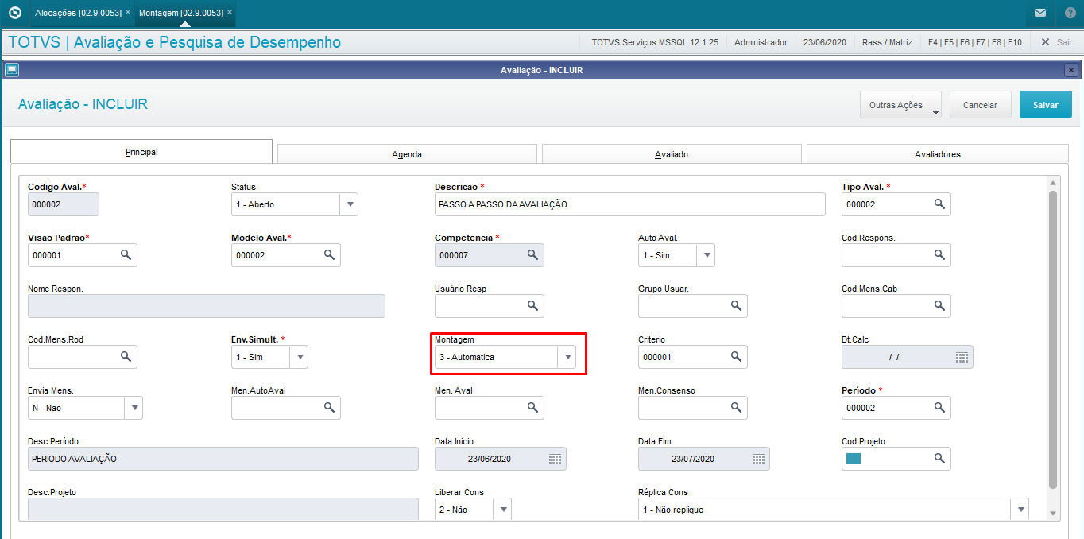Viewport: 1084px width, 539px height.
Task: Click the Sair button
Action: [1057, 42]
